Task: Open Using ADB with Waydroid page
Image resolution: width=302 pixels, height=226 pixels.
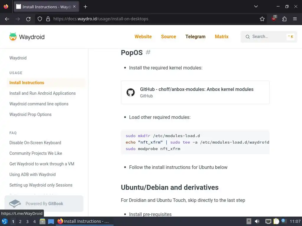Action: click(32, 174)
